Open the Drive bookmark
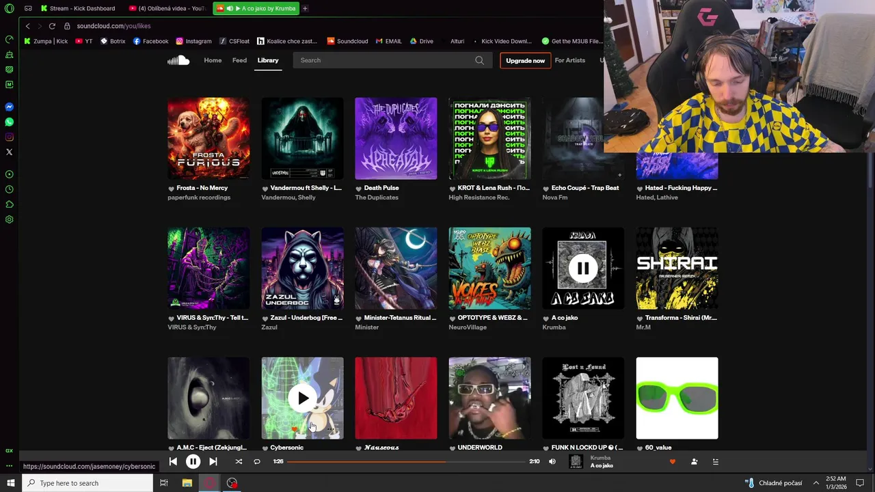The height and width of the screenshot is (492, 875). 421,41
